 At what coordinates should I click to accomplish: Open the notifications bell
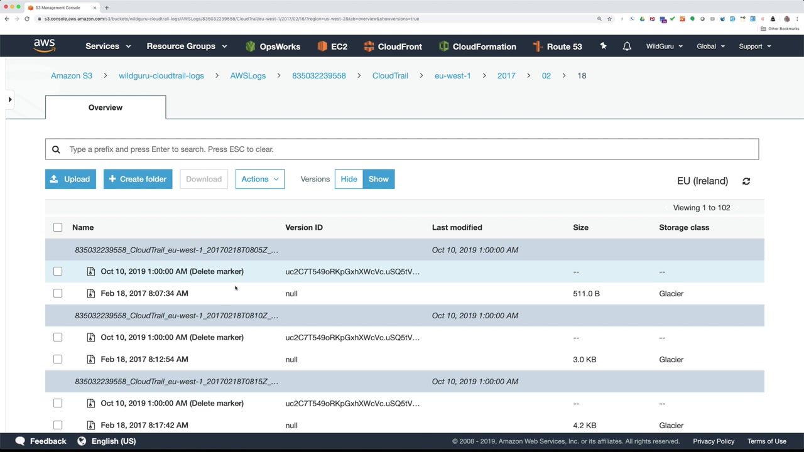coord(627,46)
